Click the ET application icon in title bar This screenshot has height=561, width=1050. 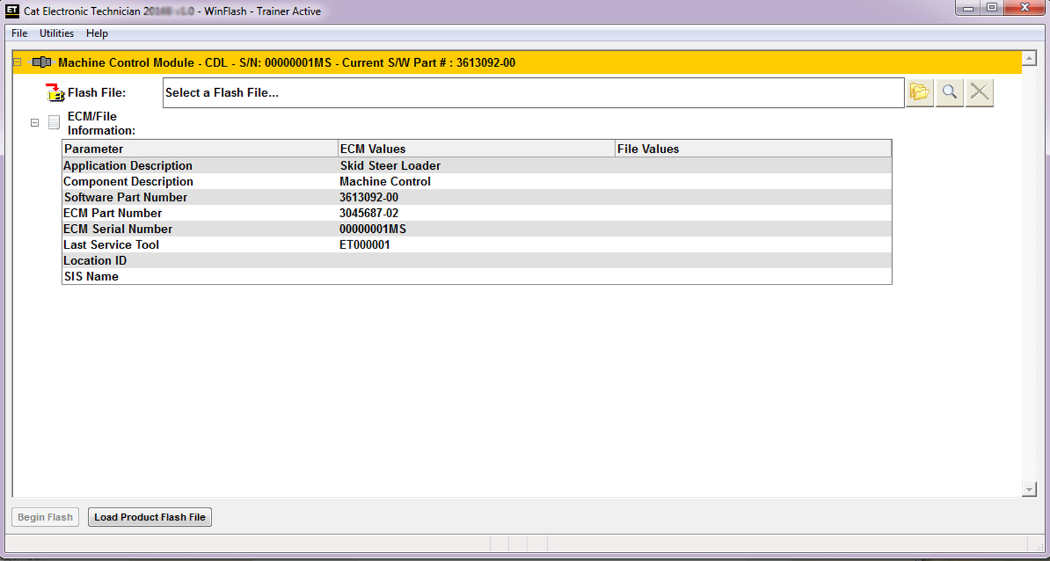click(x=12, y=11)
